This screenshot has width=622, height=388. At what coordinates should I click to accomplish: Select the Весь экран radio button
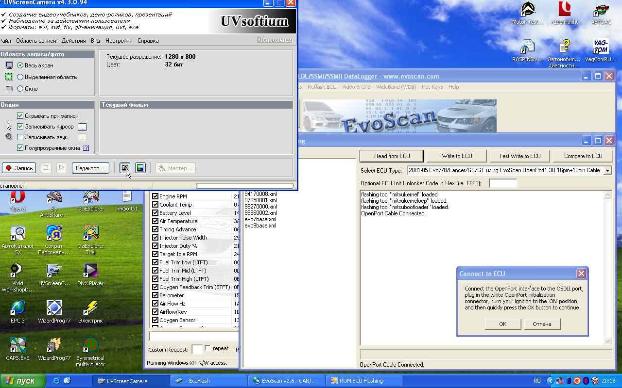(x=20, y=65)
